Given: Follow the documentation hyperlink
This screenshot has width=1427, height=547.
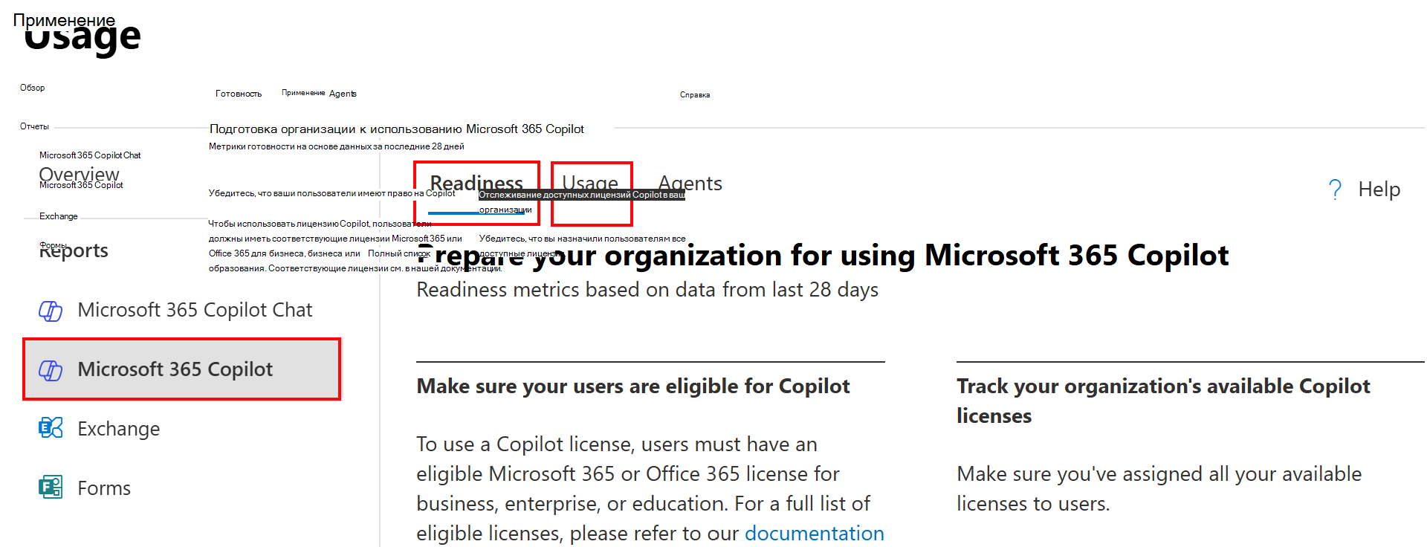Looking at the screenshot, I should tap(815, 533).
